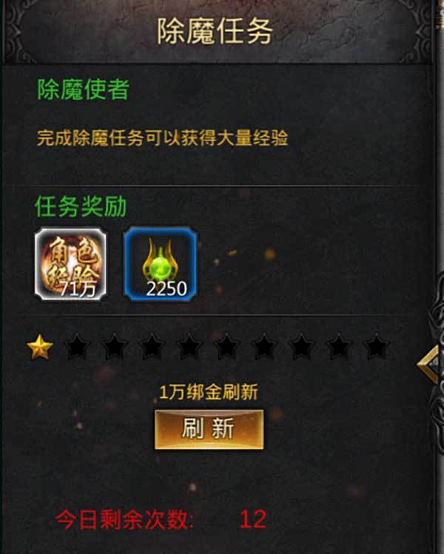
Task: Click the fifth star in rating row
Action: tap(189, 348)
